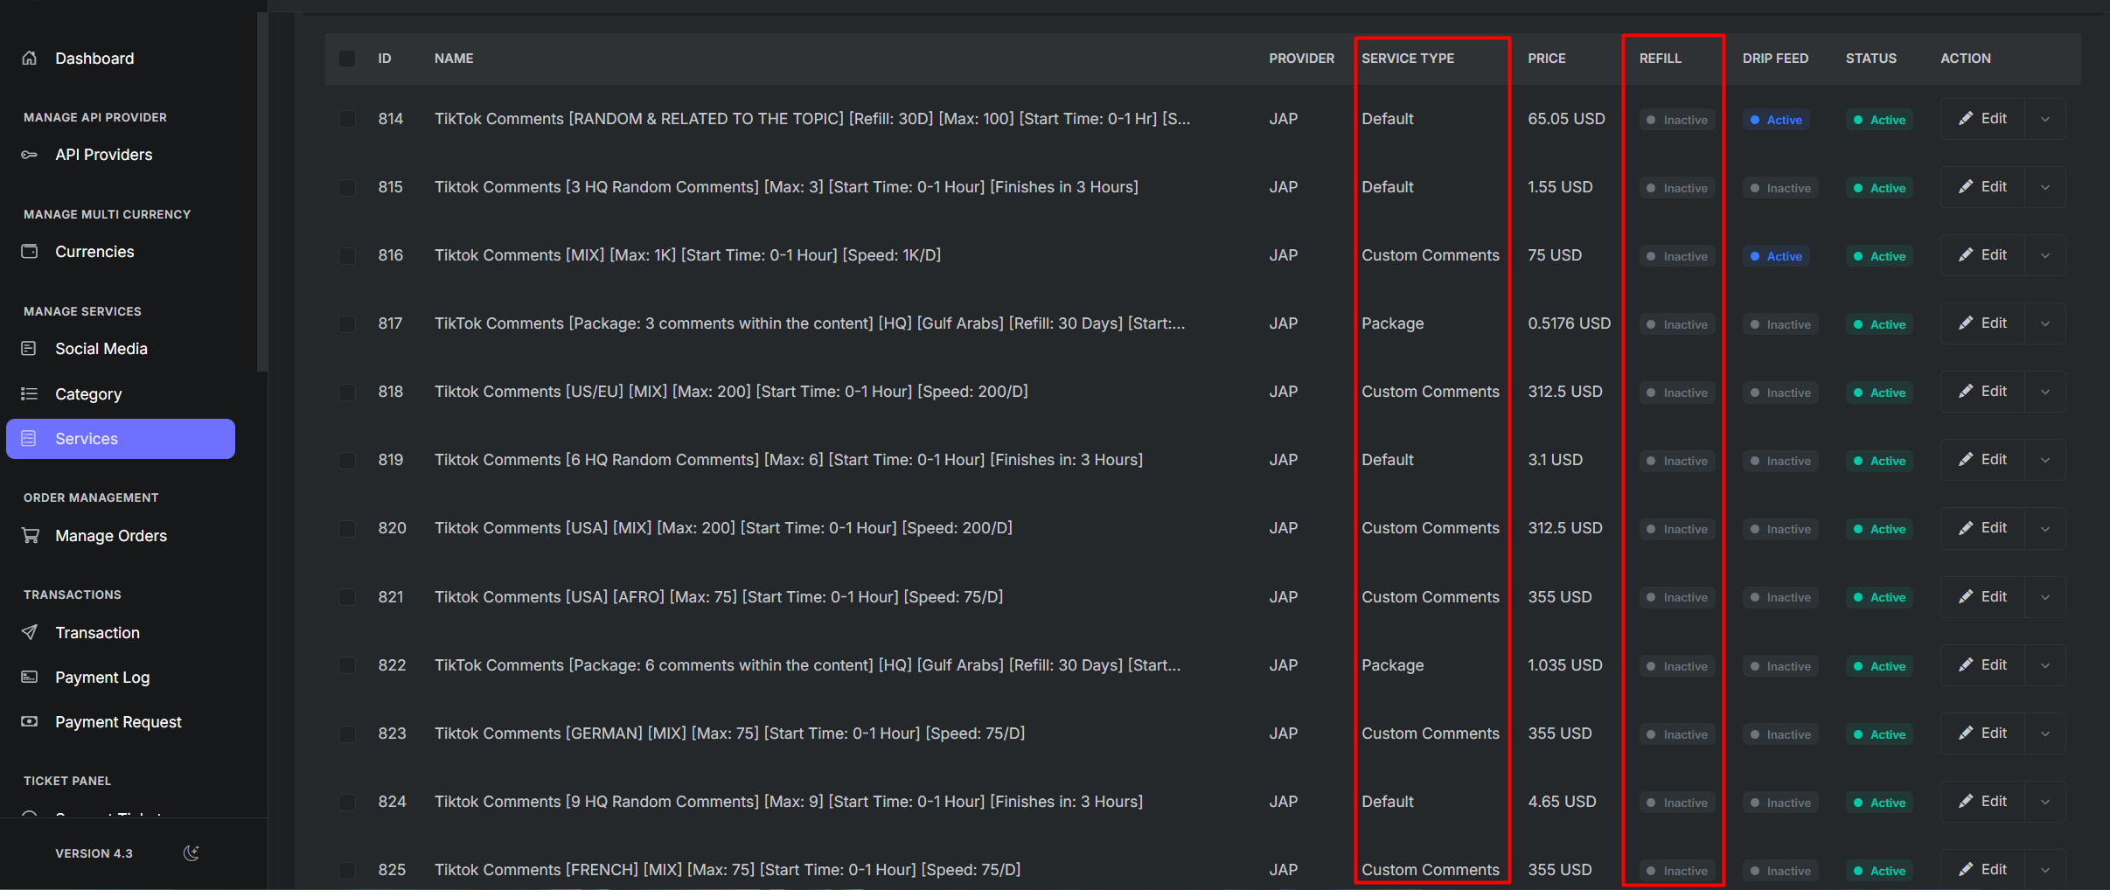Click the Dashboard home icon

coord(30,58)
